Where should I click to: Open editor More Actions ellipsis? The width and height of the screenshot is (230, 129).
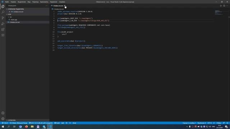(227, 6)
